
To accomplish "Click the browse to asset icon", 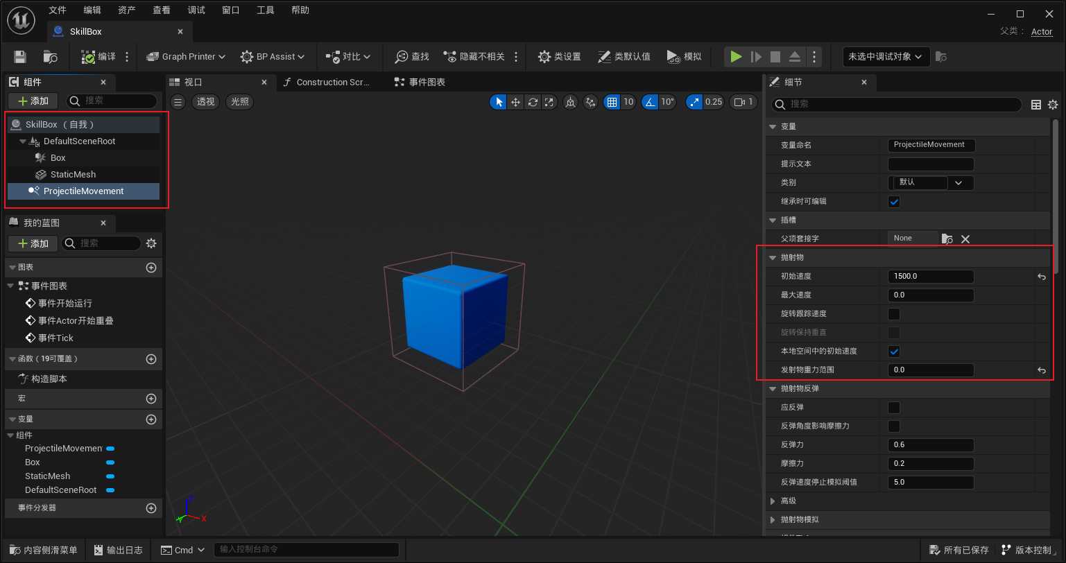I will (x=50, y=57).
